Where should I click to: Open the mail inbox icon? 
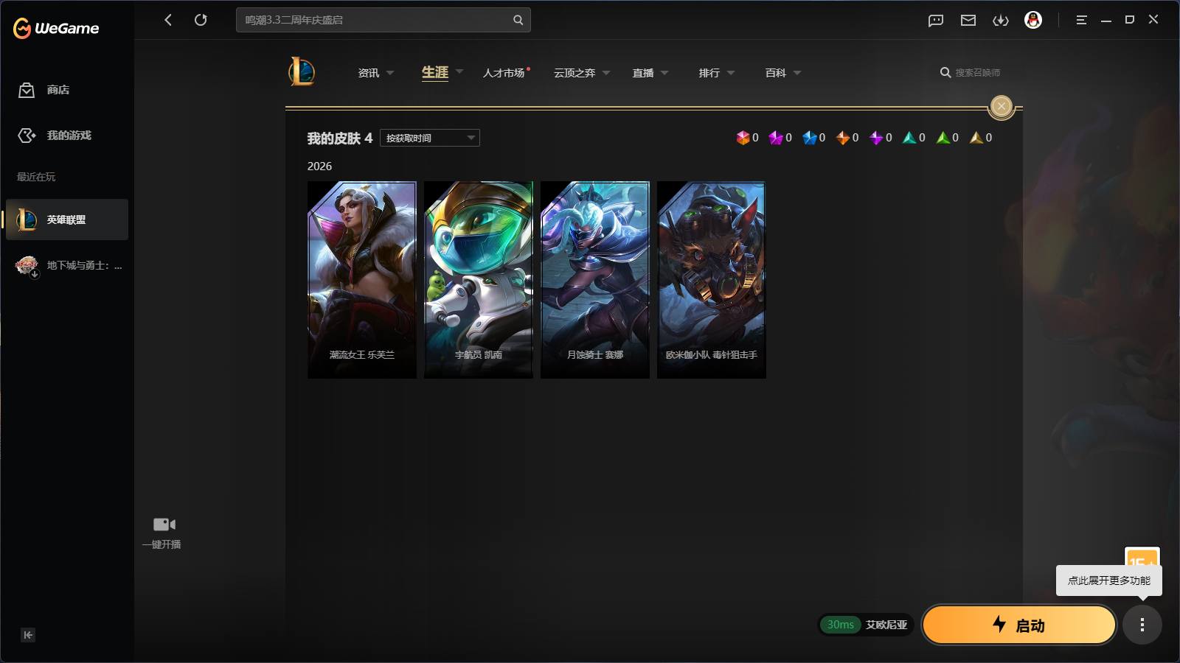point(968,21)
